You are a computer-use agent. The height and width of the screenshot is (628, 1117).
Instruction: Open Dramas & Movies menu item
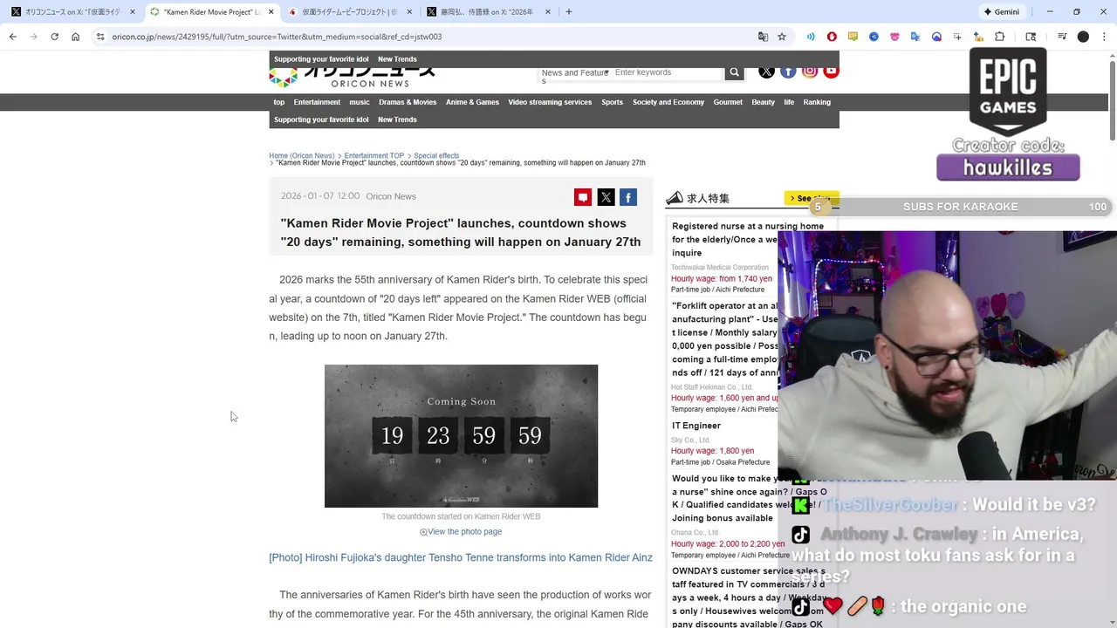click(408, 102)
